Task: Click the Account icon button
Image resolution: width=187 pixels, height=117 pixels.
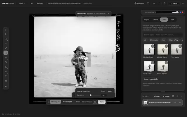Action: (139, 3)
